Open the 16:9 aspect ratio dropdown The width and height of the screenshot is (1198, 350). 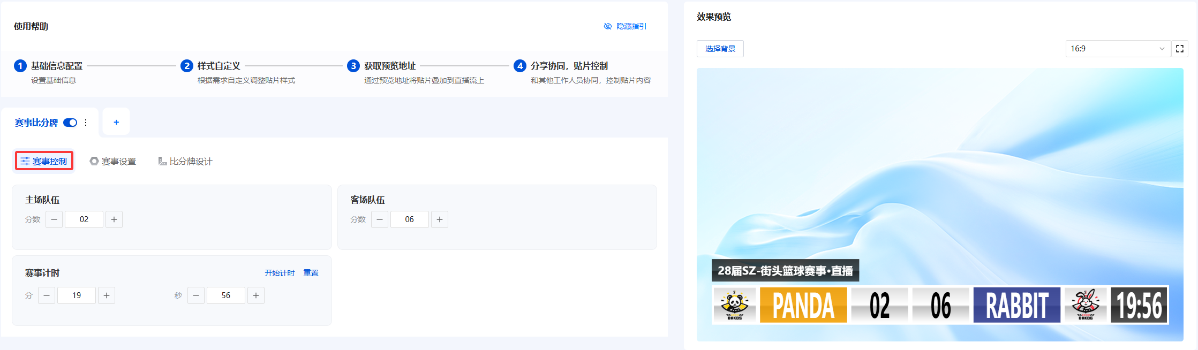pyautogui.click(x=1117, y=49)
